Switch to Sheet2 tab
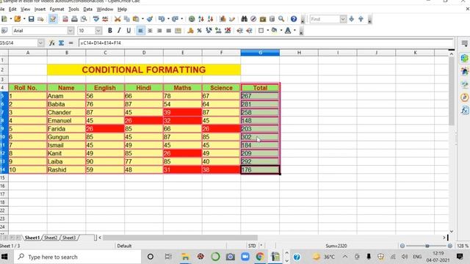Viewport: 470px width, 264px height. (51, 238)
